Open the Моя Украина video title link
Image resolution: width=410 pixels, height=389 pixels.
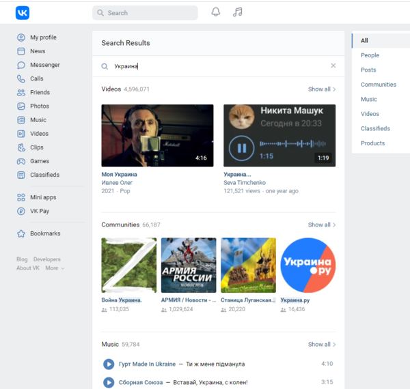[x=119, y=175]
